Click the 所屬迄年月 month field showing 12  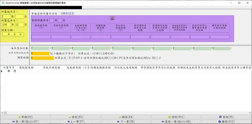point(20,25)
